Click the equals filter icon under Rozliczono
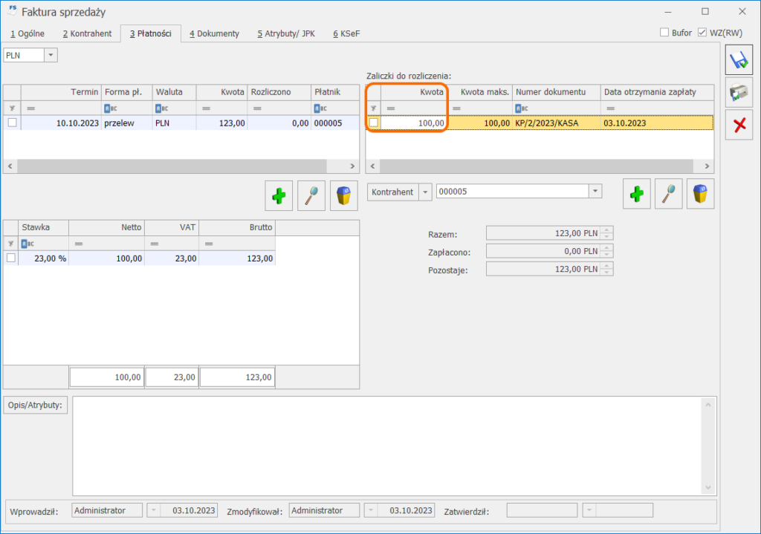 (x=257, y=108)
